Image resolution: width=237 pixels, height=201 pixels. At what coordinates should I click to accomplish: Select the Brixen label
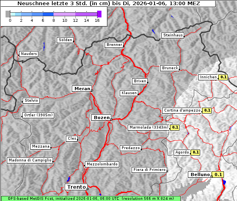(x=140, y=82)
